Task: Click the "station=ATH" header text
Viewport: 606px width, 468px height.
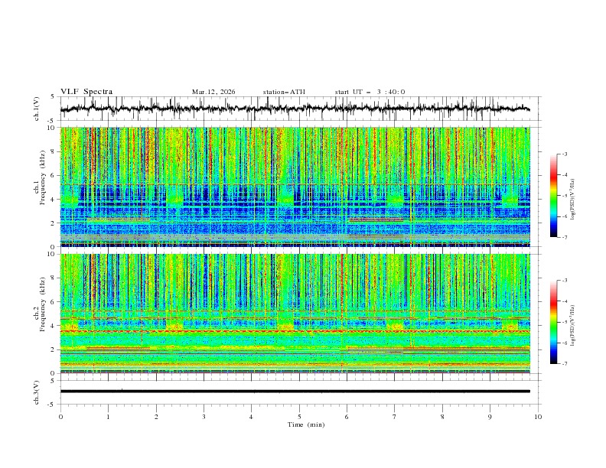Action: pos(284,92)
